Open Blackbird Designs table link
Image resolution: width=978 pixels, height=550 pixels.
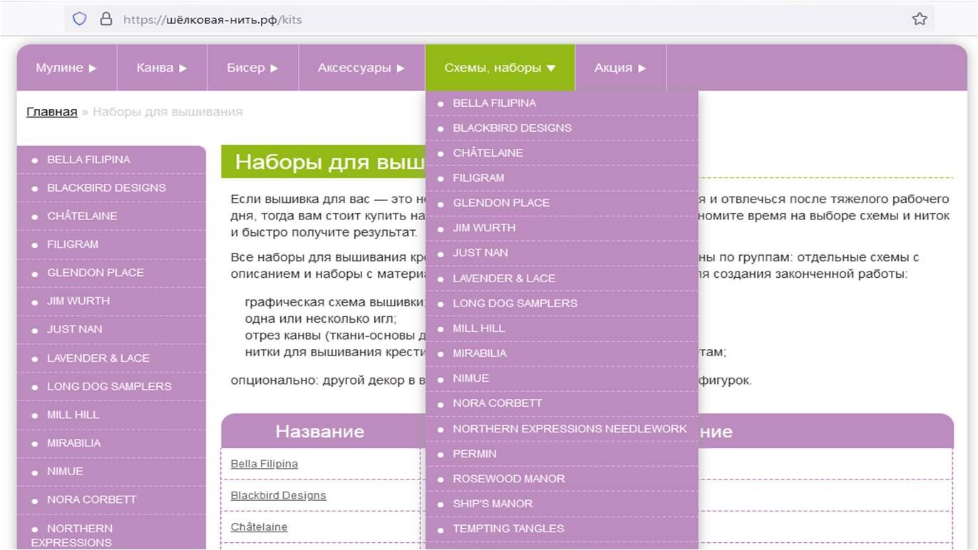click(x=278, y=495)
